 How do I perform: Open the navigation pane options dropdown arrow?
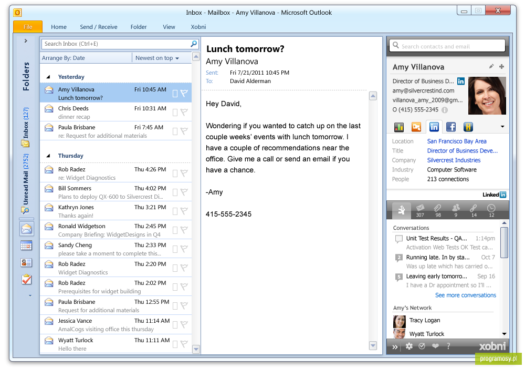click(30, 295)
